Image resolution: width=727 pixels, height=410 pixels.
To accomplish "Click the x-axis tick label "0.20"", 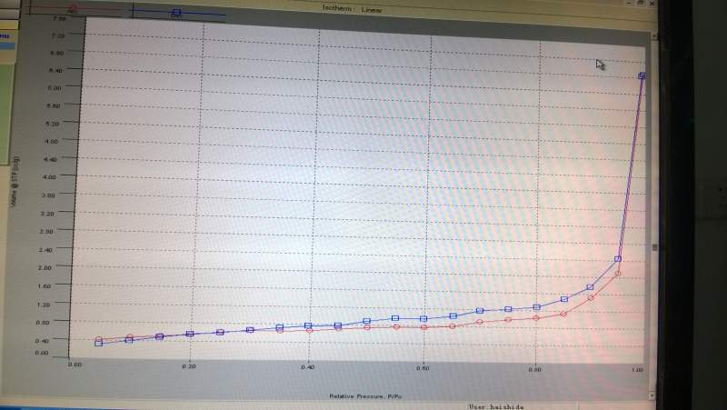I will [189, 366].
